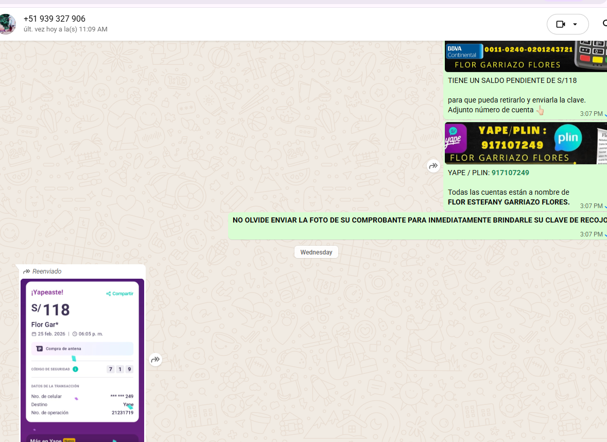Open the forwarded Yapeaste receipt image
Viewport: 607px width, 442px height.
(82, 355)
